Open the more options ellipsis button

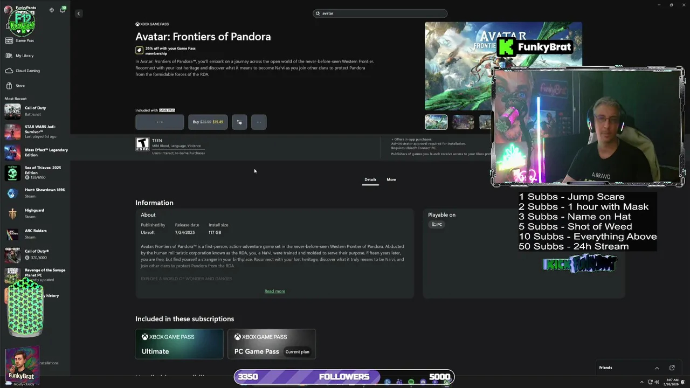[x=259, y=122]
